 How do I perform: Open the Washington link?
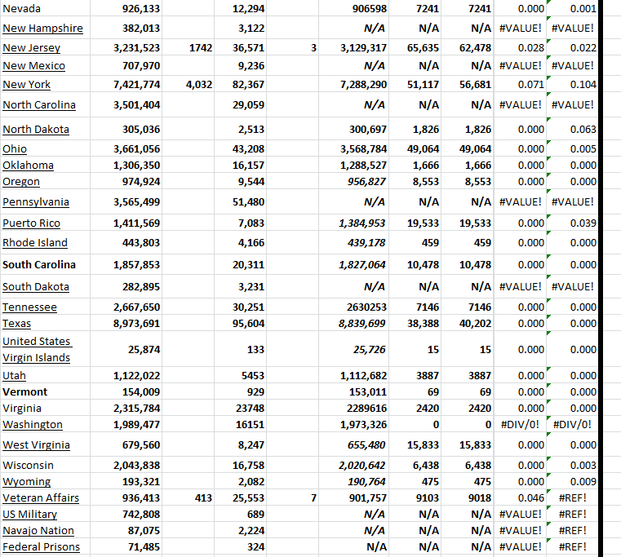(33, 424)
